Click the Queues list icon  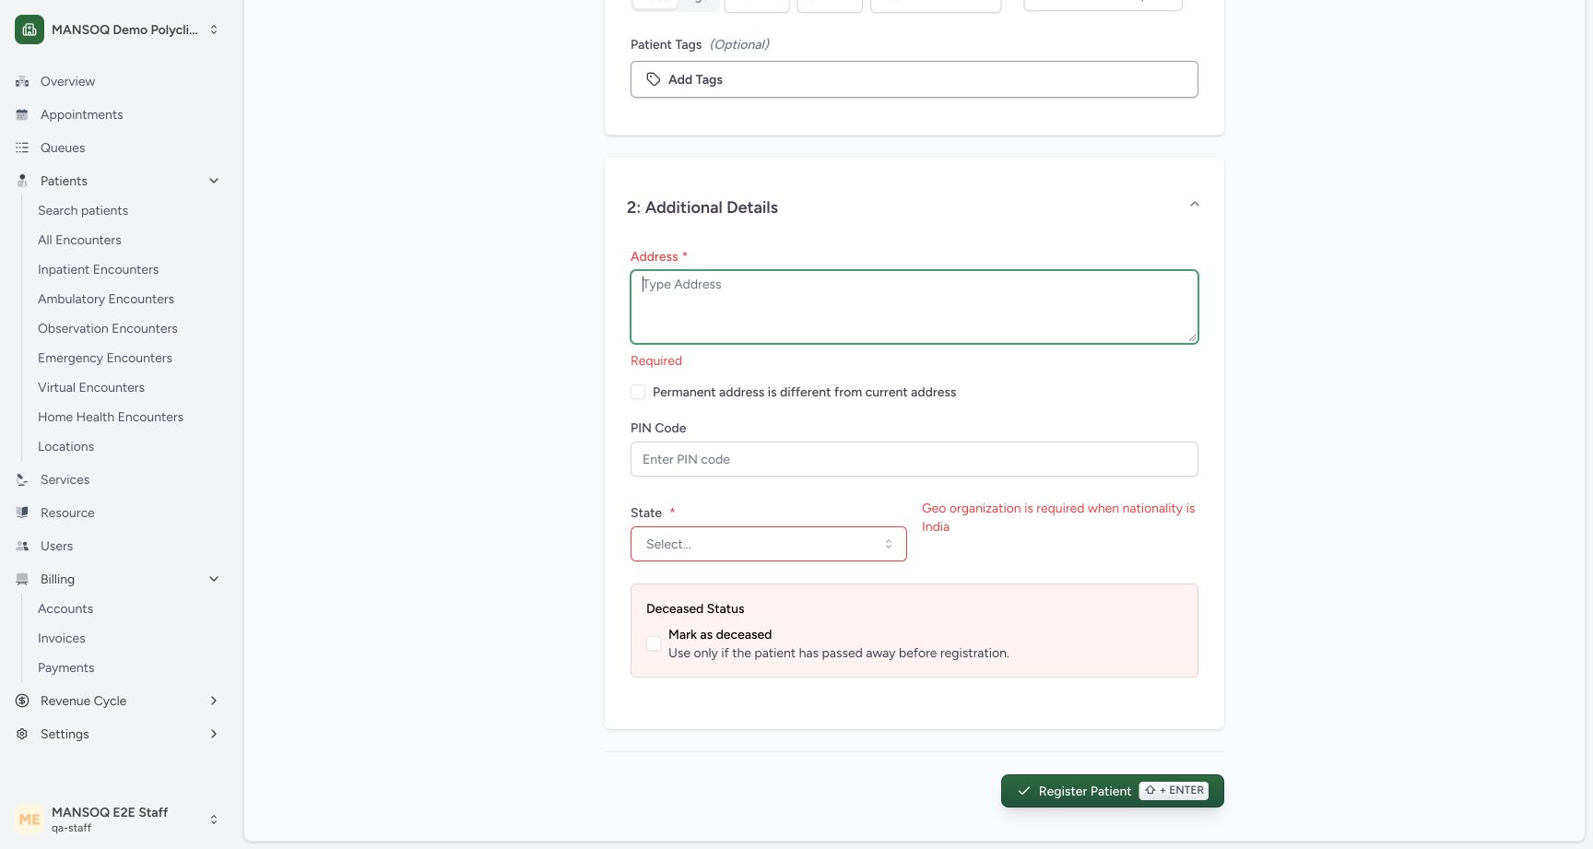(22, 147)
